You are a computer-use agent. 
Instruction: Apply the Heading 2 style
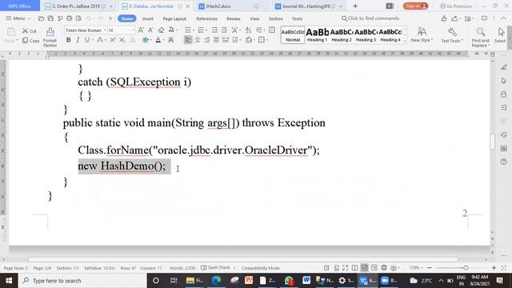(x=342, y=35)
